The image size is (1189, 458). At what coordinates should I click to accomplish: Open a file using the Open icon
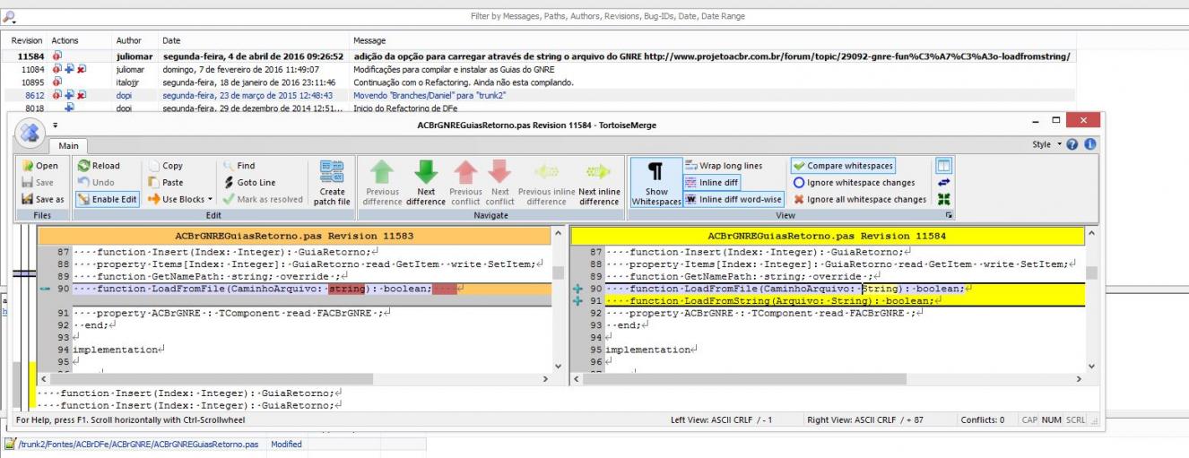point(39,166)
